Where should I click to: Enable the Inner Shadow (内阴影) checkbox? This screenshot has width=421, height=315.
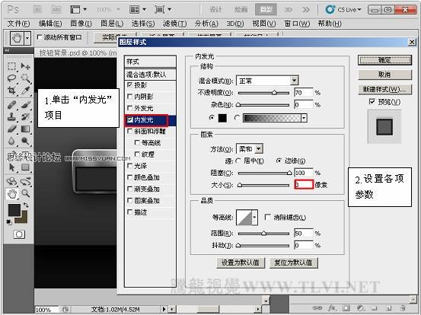129,97
